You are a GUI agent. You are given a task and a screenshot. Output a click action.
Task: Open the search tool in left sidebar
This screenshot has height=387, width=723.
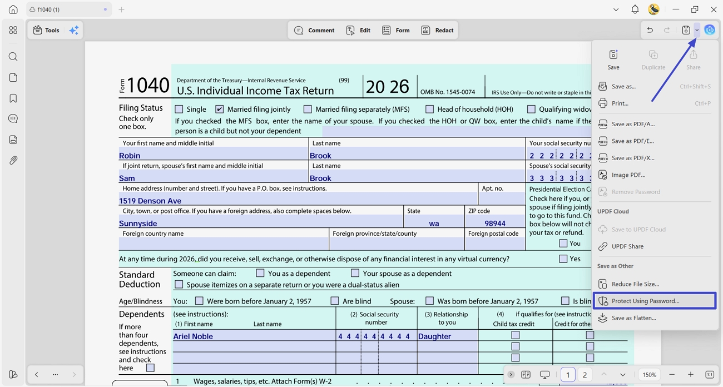click(x=13, y=57)
